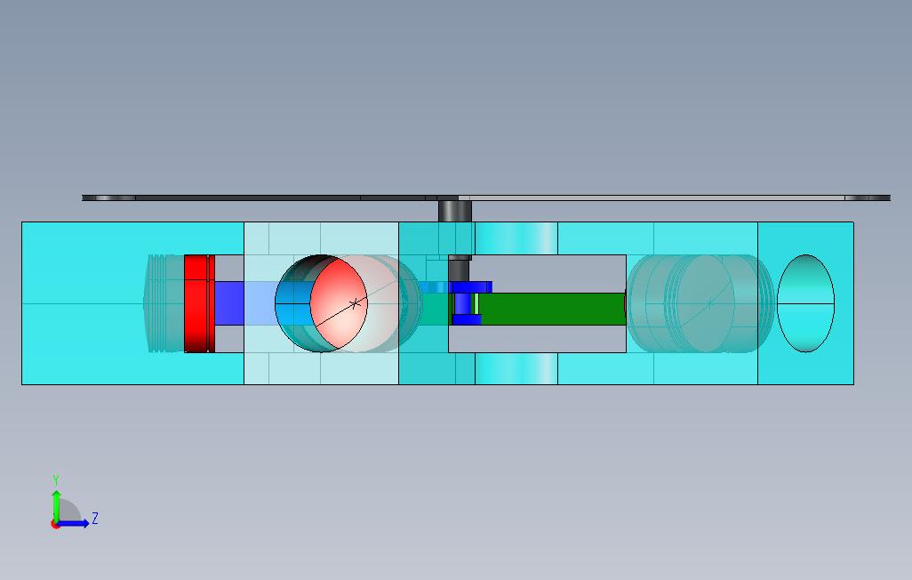Viewport: 912px width, 580px height.
Task: Click the blue Z axis arrow of triad
Action: 74,524
